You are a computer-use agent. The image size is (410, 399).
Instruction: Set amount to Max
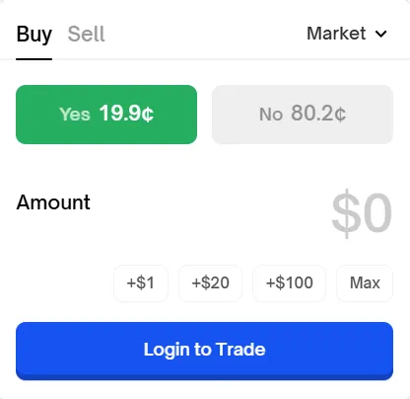click(x=365, y=282)
